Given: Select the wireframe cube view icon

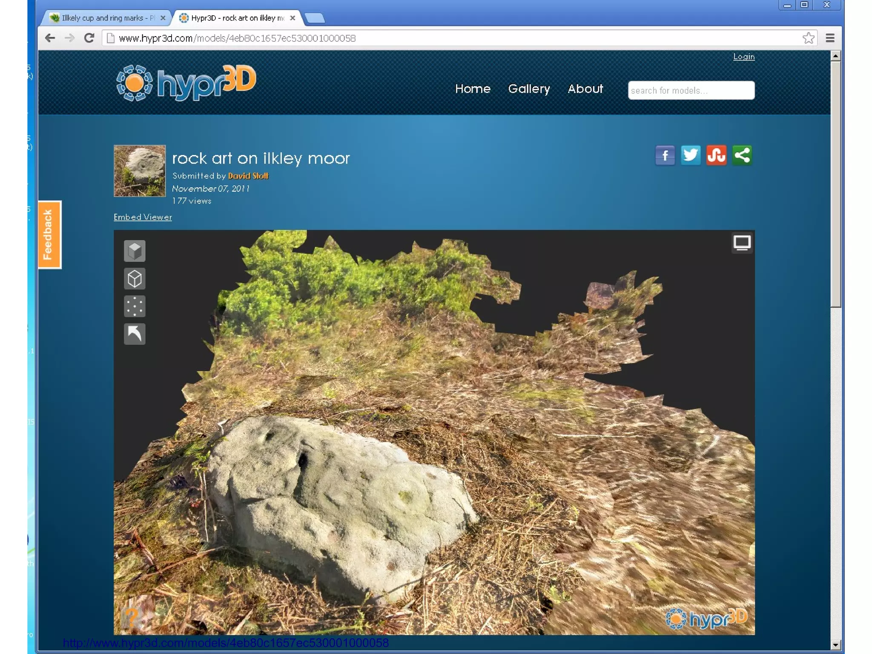Looking at the screenshot, I should [135, 279].
